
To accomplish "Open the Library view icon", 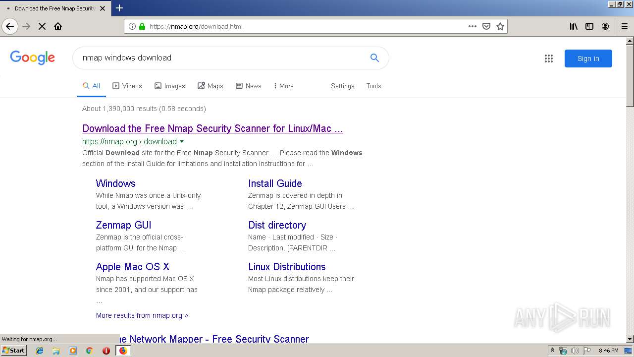I will (x=574, y=26).
